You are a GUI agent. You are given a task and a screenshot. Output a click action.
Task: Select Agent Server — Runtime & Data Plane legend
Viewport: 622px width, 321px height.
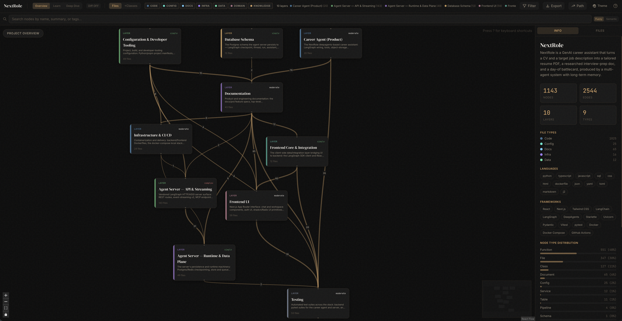pos(413,6)
